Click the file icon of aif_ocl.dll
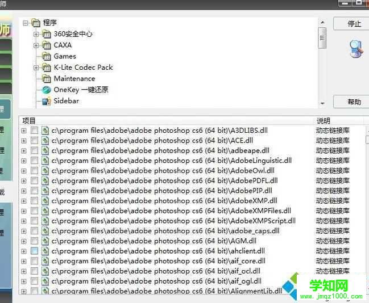Viewport: 369px width, 303px height. (45, 271)
